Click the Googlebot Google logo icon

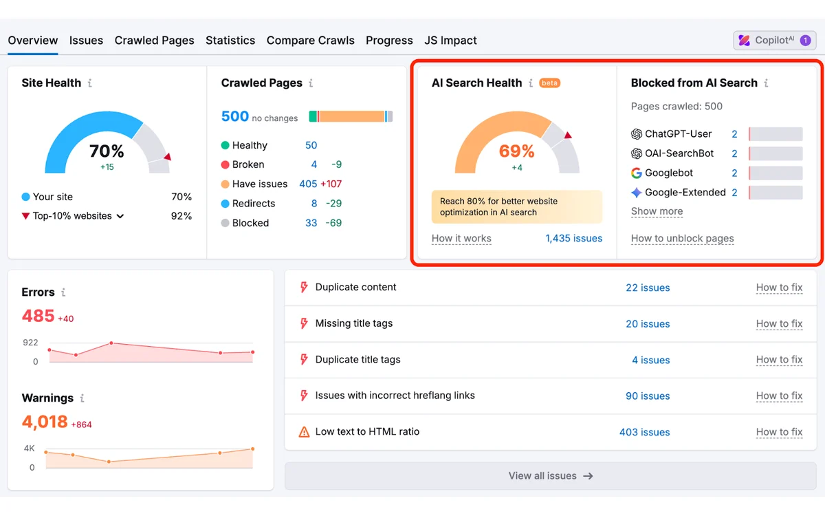[x=637, y=173]
